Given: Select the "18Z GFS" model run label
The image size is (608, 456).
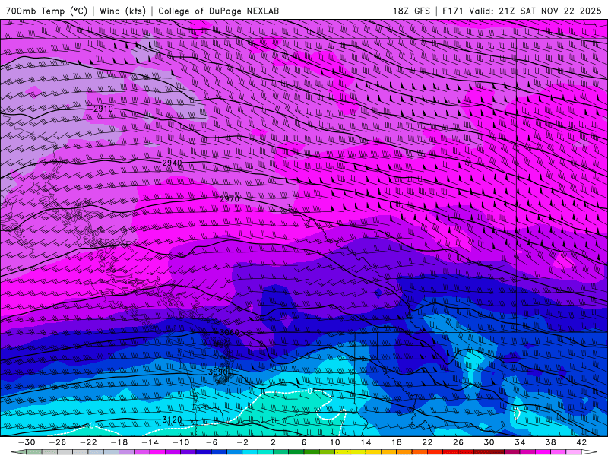Looking at the screenshot, I should coord(411,11).
